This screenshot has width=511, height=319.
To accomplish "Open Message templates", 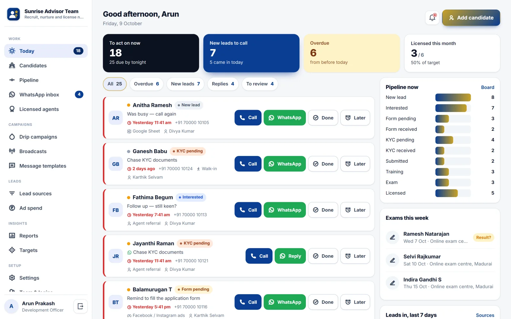I will point(46,166).
